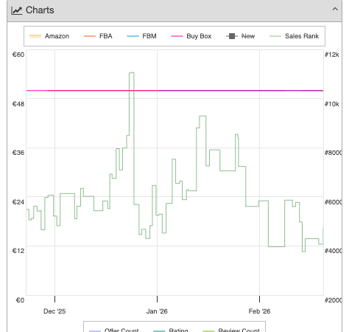Click the Amazon orange color swatch
349x332 pixels.
pos(35,36)
